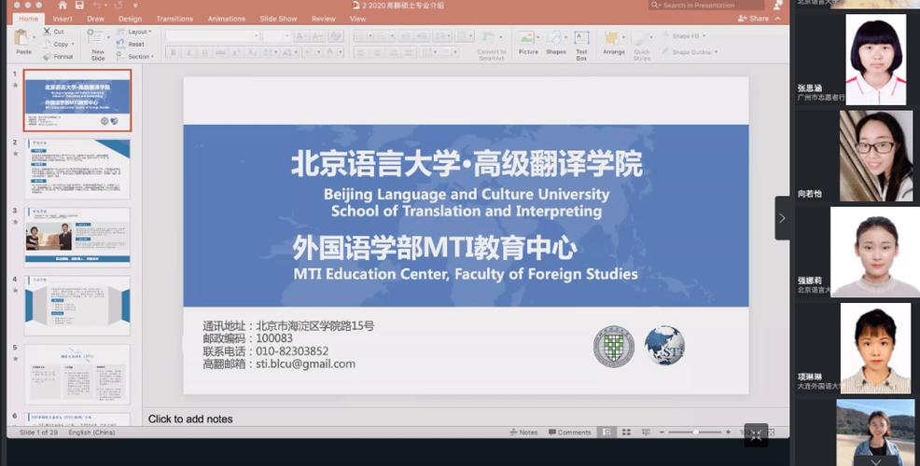Open the Section dropdown

coord(138,57)
